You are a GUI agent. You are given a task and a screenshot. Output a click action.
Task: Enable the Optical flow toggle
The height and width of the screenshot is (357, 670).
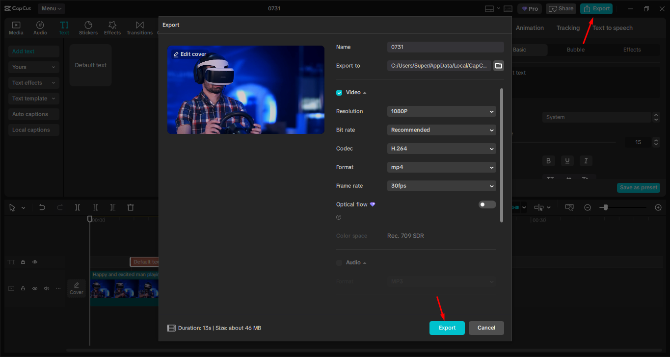487,204
